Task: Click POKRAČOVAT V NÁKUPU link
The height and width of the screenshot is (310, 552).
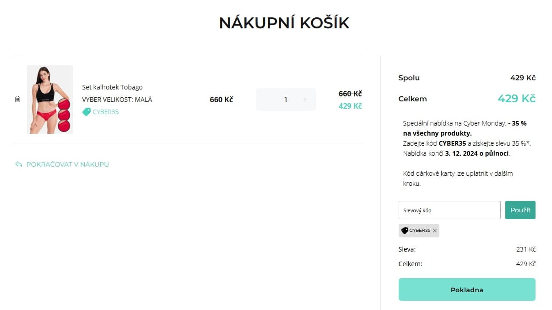Action: [67, 164]
